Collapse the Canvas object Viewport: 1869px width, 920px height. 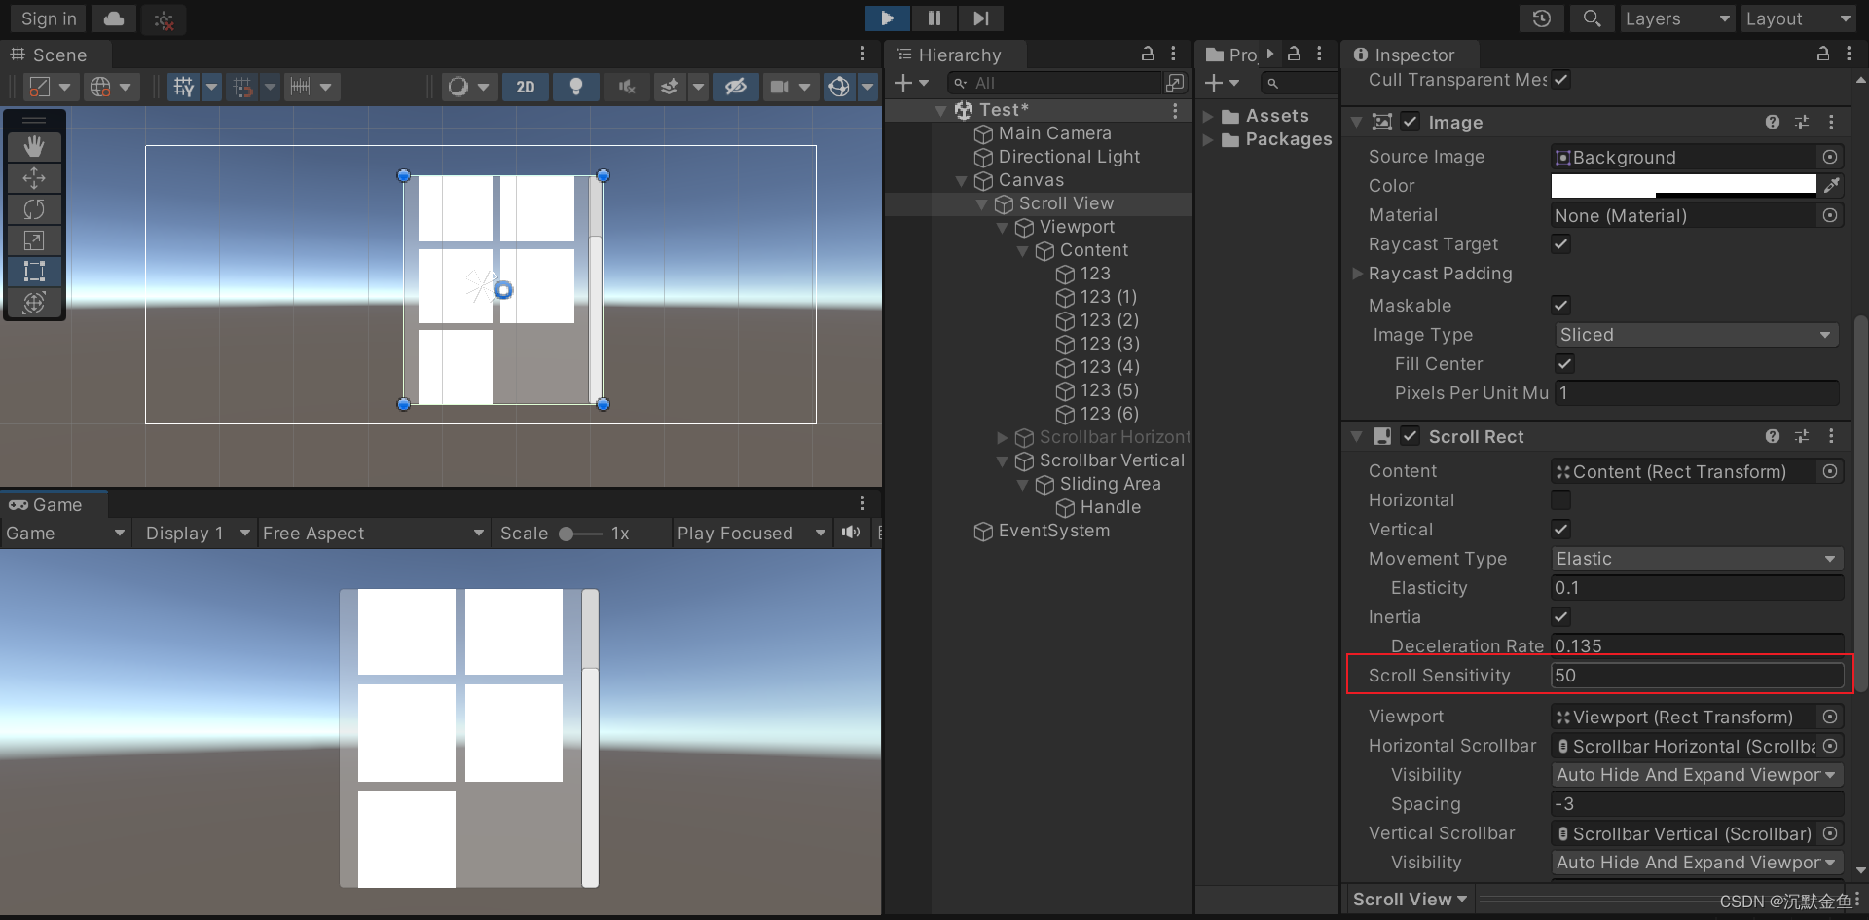[962, 181]
